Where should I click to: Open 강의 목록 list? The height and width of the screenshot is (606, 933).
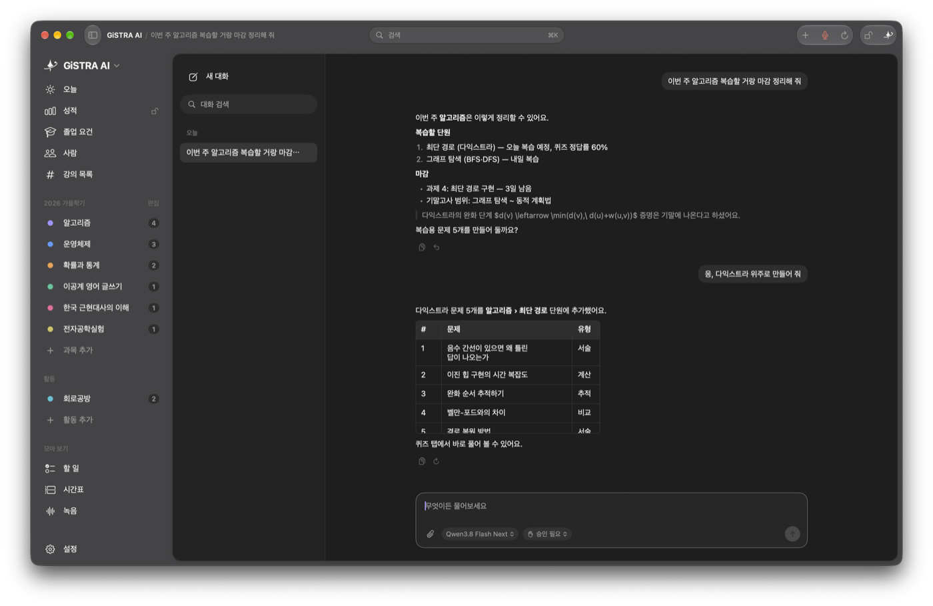(x=101, y=175)
